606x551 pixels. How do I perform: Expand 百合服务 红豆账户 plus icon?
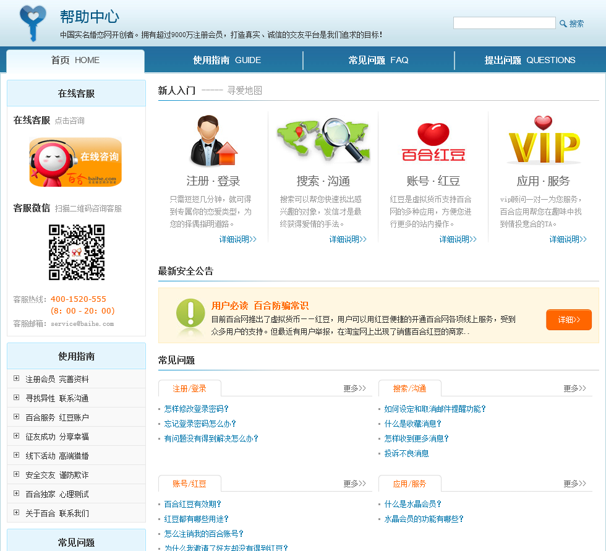[x=16, y=417]
